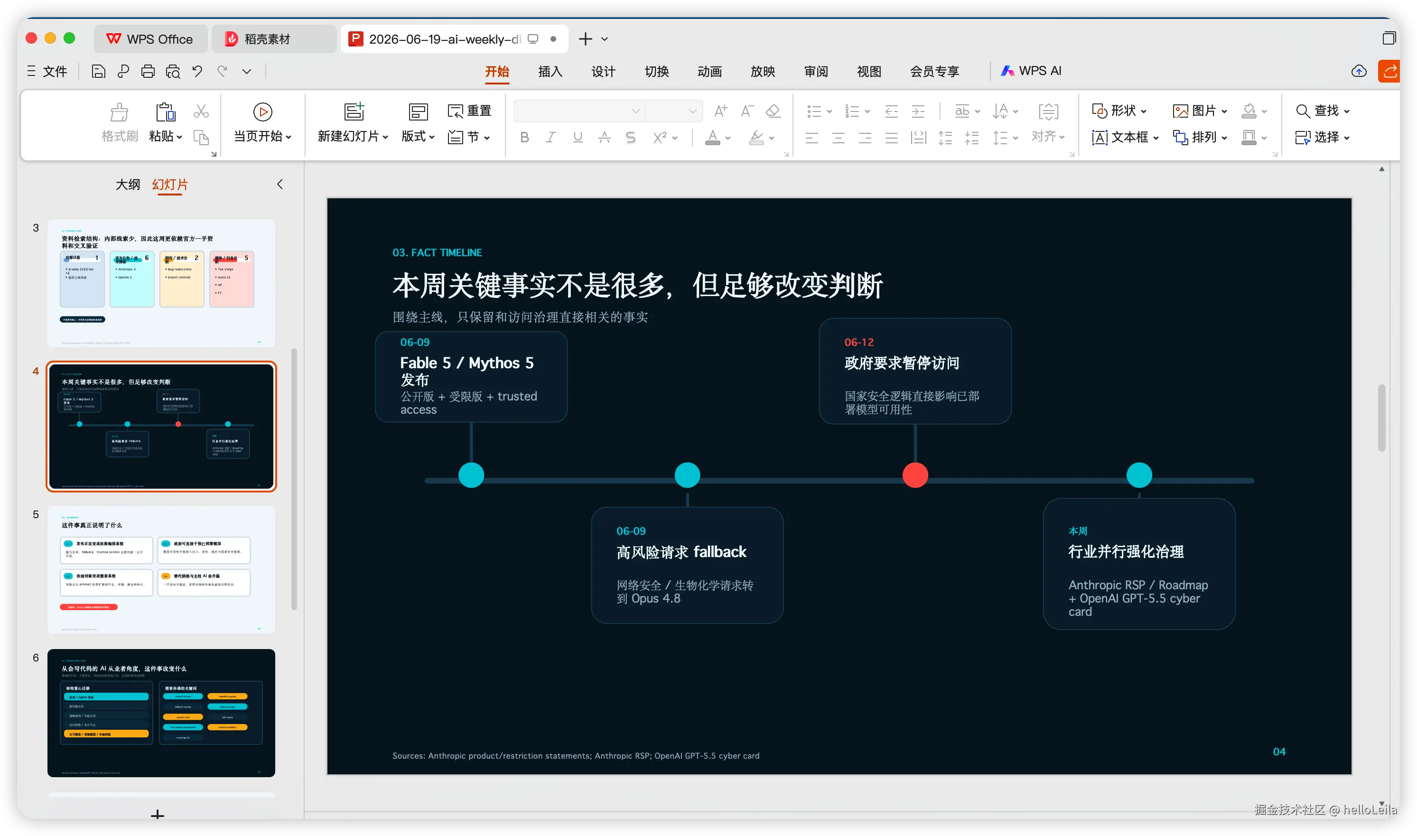The height and width of the screenshot is (836, 1417).
Task: Click the Save icon in quick toolbar
Action: pyautogui.click(x=99, y=72)
